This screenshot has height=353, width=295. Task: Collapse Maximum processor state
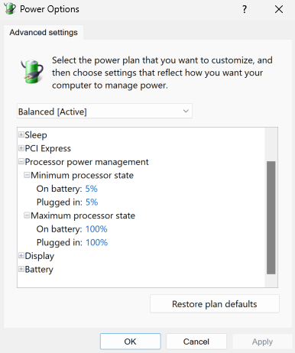click(27, 215)
